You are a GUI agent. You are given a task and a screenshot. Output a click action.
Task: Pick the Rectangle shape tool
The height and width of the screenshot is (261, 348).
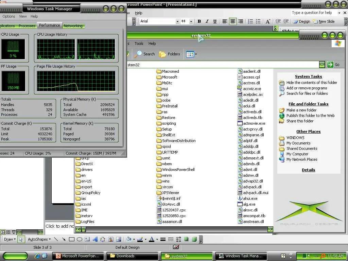click(72, 239)
